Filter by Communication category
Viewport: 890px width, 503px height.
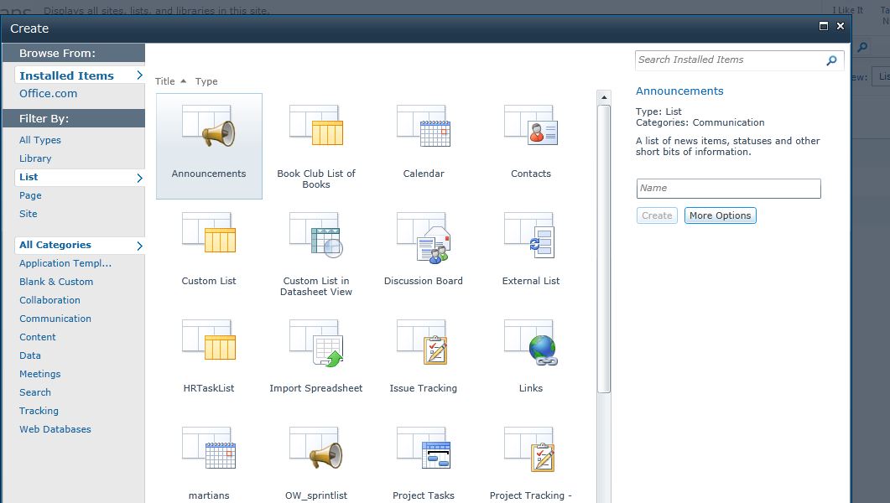[x=55, y=318]
